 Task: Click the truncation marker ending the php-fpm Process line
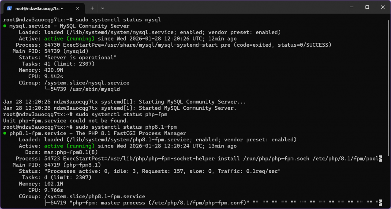[380, 159]
